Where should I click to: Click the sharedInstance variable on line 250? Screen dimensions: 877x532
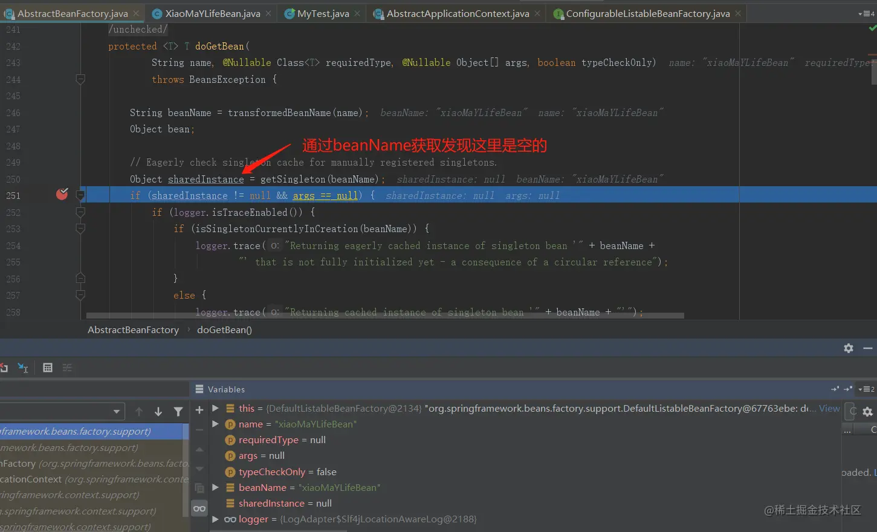coord(206,179)
